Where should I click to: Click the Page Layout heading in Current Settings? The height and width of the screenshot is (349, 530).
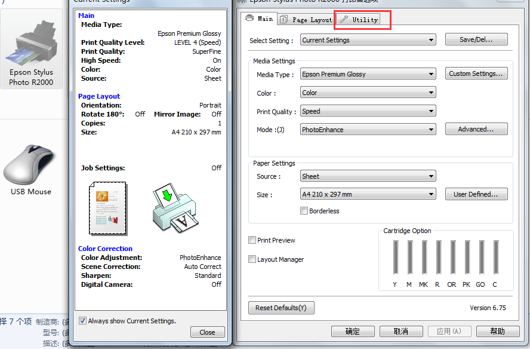(99, 96)
